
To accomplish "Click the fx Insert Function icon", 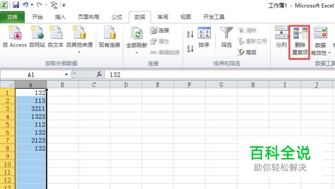I will point(99,75).
